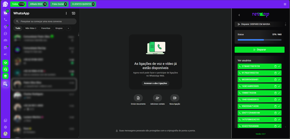Click the green headset support icon

pyautogui.click(x=5, y=69)
